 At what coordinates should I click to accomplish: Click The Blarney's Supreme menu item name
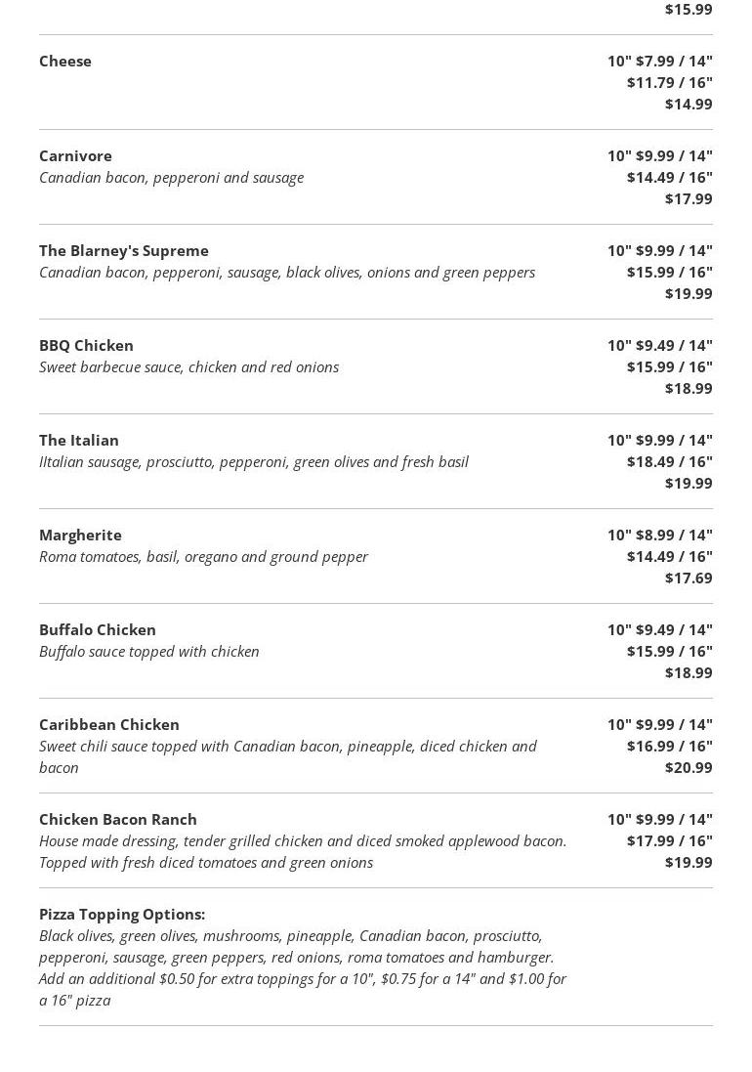pyautogui.click(x=124, y=250)
